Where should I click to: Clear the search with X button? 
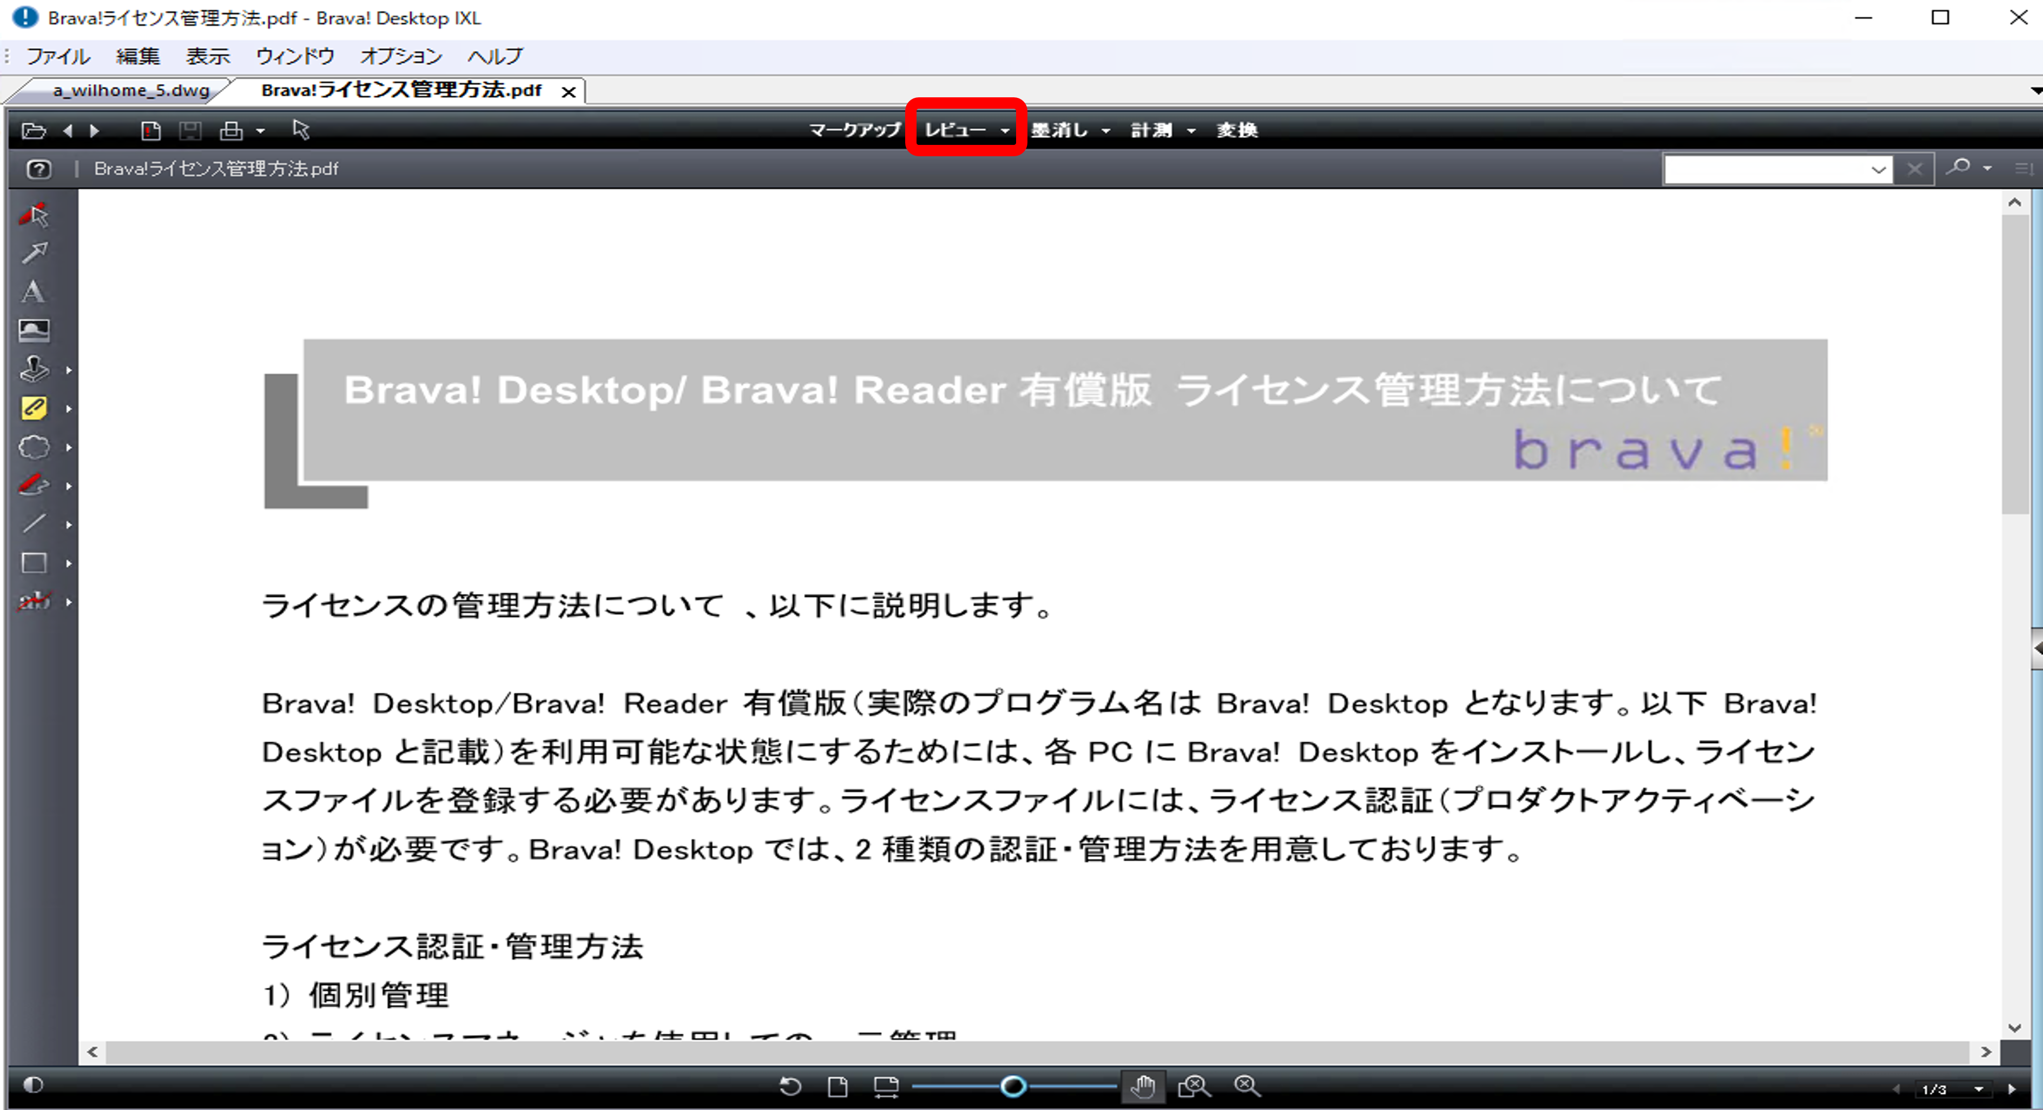pyautogui.click(x=1915, y=169)
